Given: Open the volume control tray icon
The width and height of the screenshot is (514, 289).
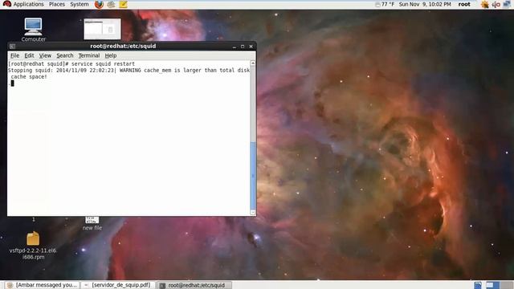Looking at the screenshot, I should 496,4.
